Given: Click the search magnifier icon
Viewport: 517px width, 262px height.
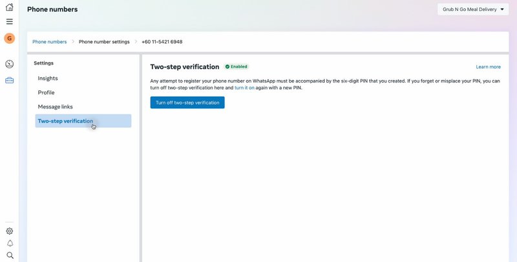Looking at the screenshot, I should [x=10, y=256].
